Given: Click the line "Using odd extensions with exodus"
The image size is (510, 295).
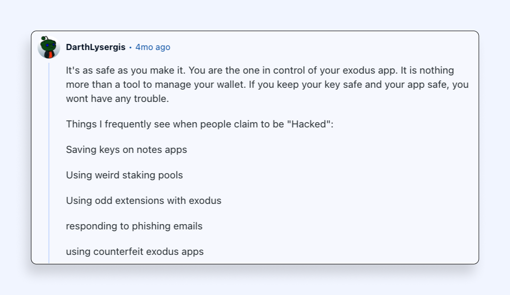Looking at the screenshot, I should (144, 201).
